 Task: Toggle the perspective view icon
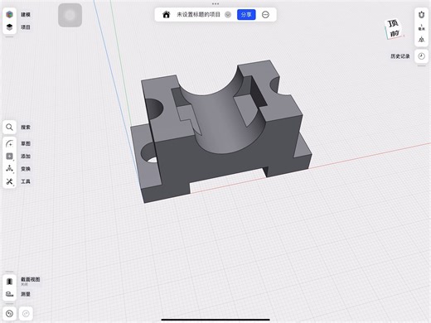421,40
